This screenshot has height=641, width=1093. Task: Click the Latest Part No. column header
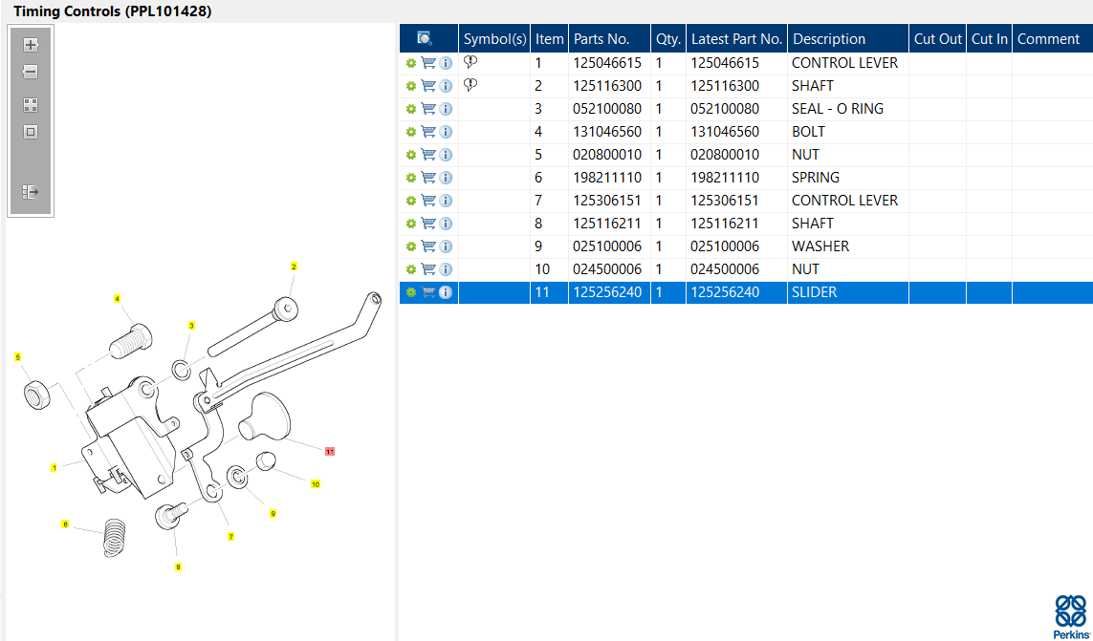(736, 39)
